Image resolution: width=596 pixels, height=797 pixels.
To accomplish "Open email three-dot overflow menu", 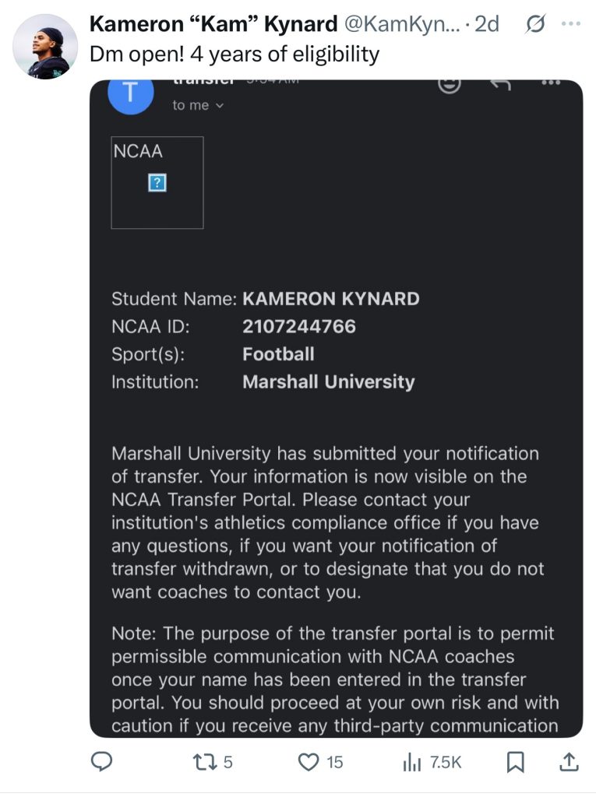I will (x=552, y=83).
